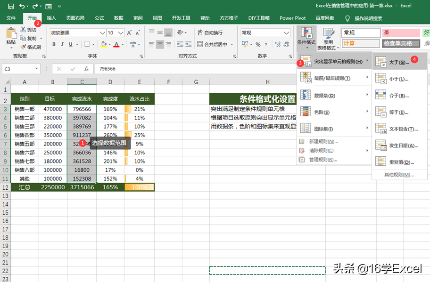Select the Format Painter brush

click(x=23, y=47)
